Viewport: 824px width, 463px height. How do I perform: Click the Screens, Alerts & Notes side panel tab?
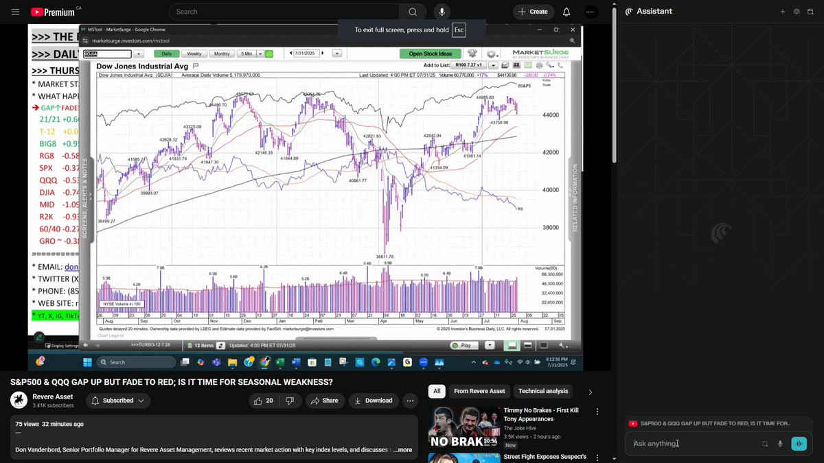coord(86,198)
